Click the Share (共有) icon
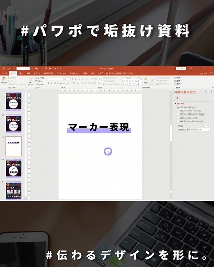This screenshot has height=267, width=214. click(x=204, y=73)
